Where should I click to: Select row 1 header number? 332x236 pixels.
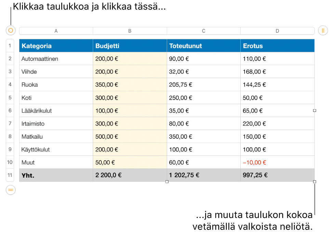10,46
